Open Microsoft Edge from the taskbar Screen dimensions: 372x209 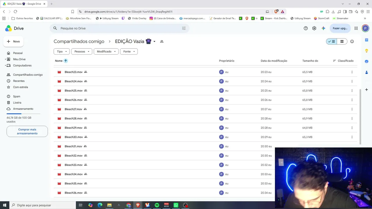coord(100,205)
